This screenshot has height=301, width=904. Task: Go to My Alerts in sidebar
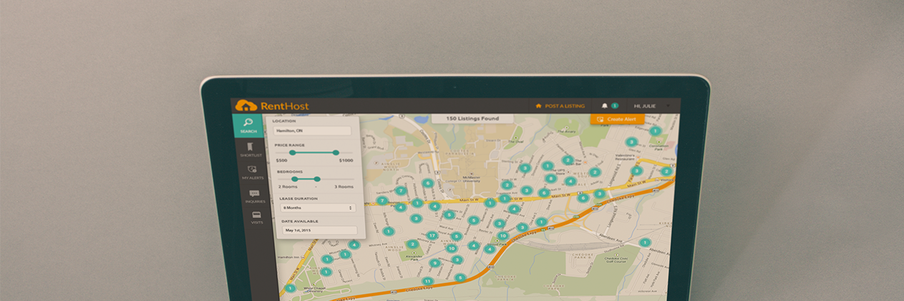point(252,172)
